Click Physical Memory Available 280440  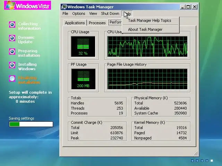(x=180, y=108)
